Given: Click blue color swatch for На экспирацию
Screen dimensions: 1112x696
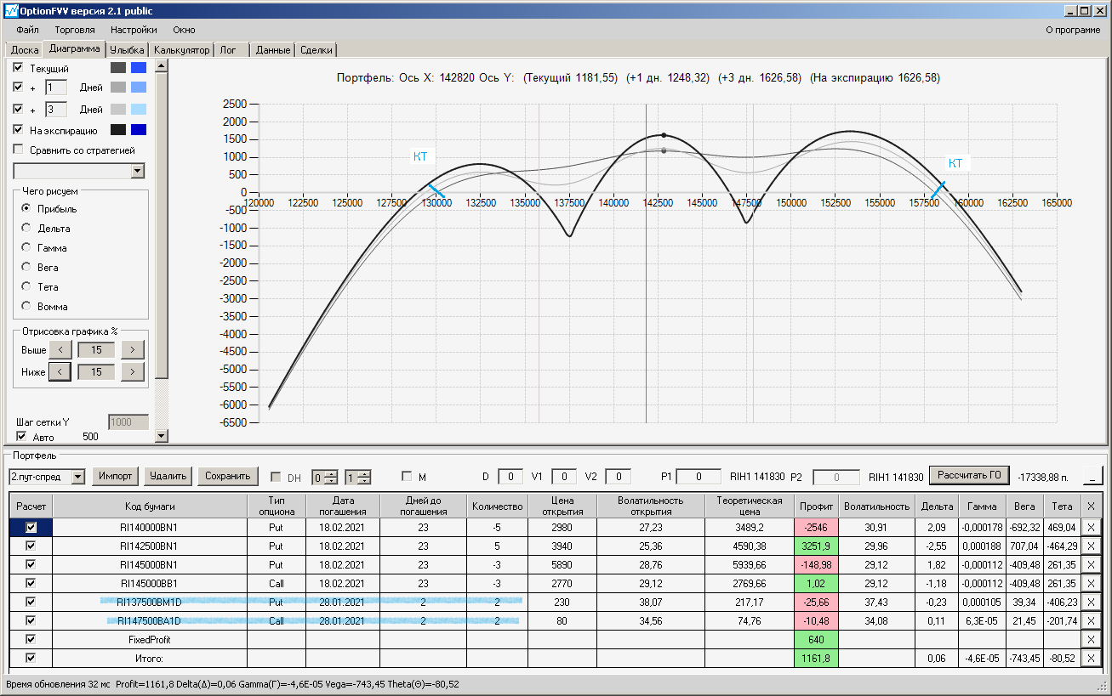Looking at the screenshot, I should coord(139,130).
